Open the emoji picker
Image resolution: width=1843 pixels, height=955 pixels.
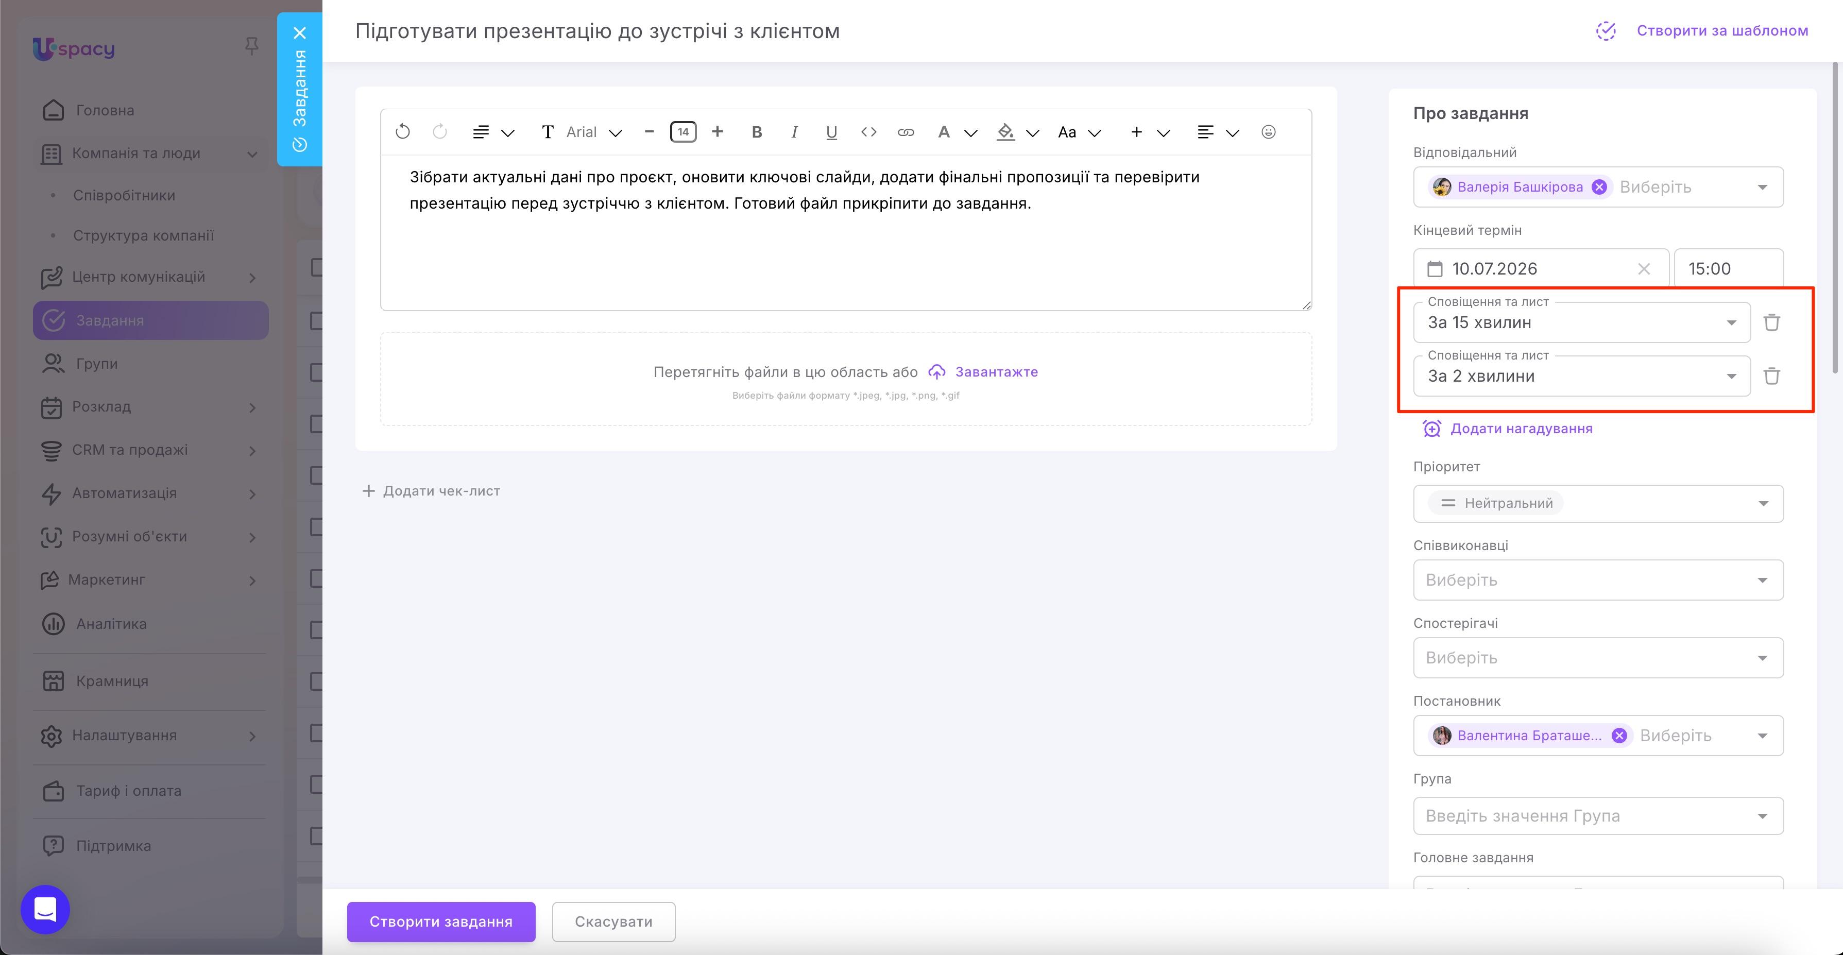click(1268, 132)
